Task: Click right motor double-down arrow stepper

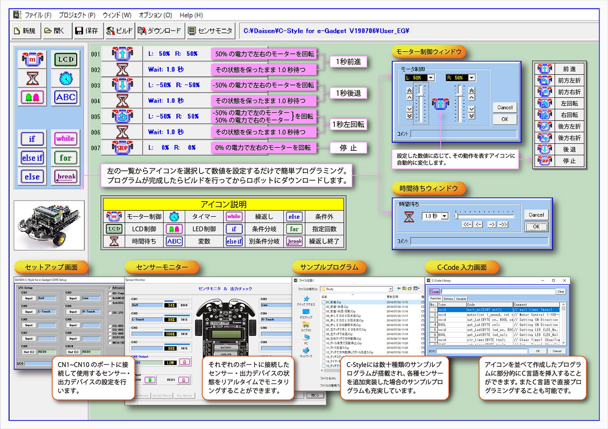Action: tap(472, 116)
